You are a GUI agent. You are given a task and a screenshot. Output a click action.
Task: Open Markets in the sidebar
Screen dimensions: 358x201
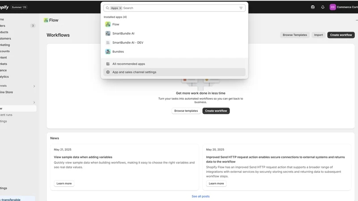tap(18, 64)
